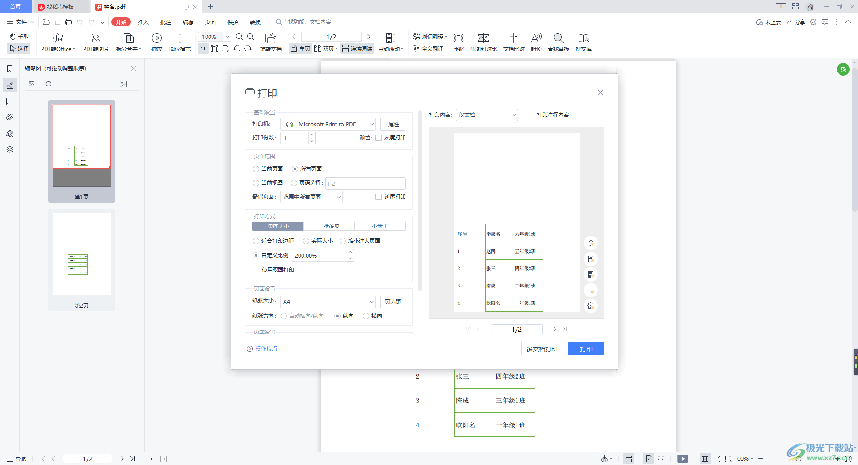The image size is (858, 465).
Task: Click the 页边距 margins button
Action: pyautogui.click(x=393, y=302)
